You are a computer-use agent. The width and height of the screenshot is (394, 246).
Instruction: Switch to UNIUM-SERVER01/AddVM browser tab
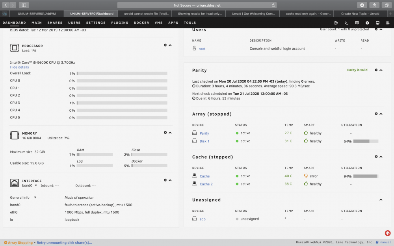pyautogui.click(x=37, y=14)
